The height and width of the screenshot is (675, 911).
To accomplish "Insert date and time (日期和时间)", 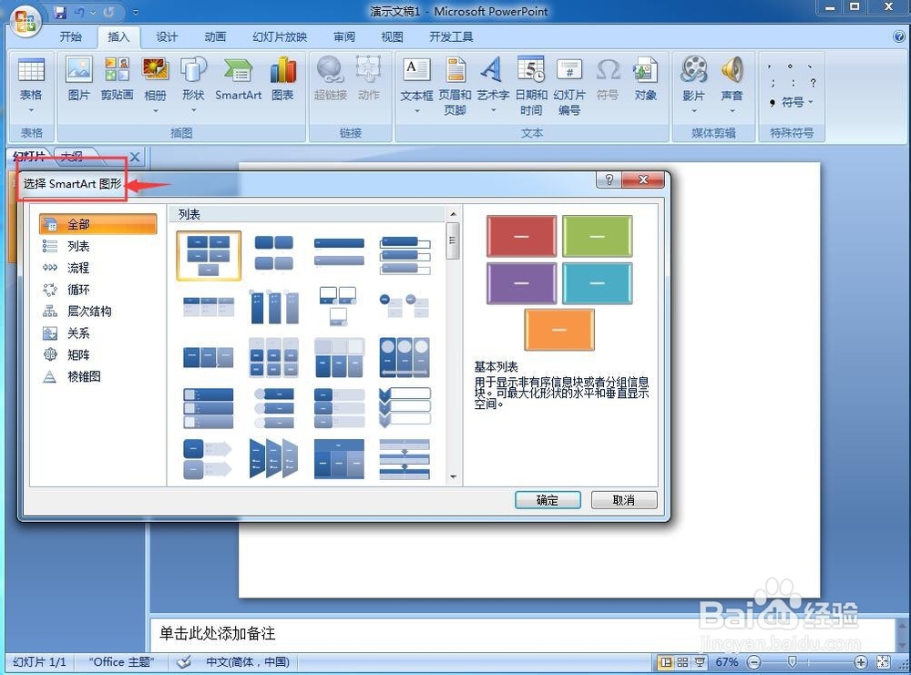I will coord(531,85).
